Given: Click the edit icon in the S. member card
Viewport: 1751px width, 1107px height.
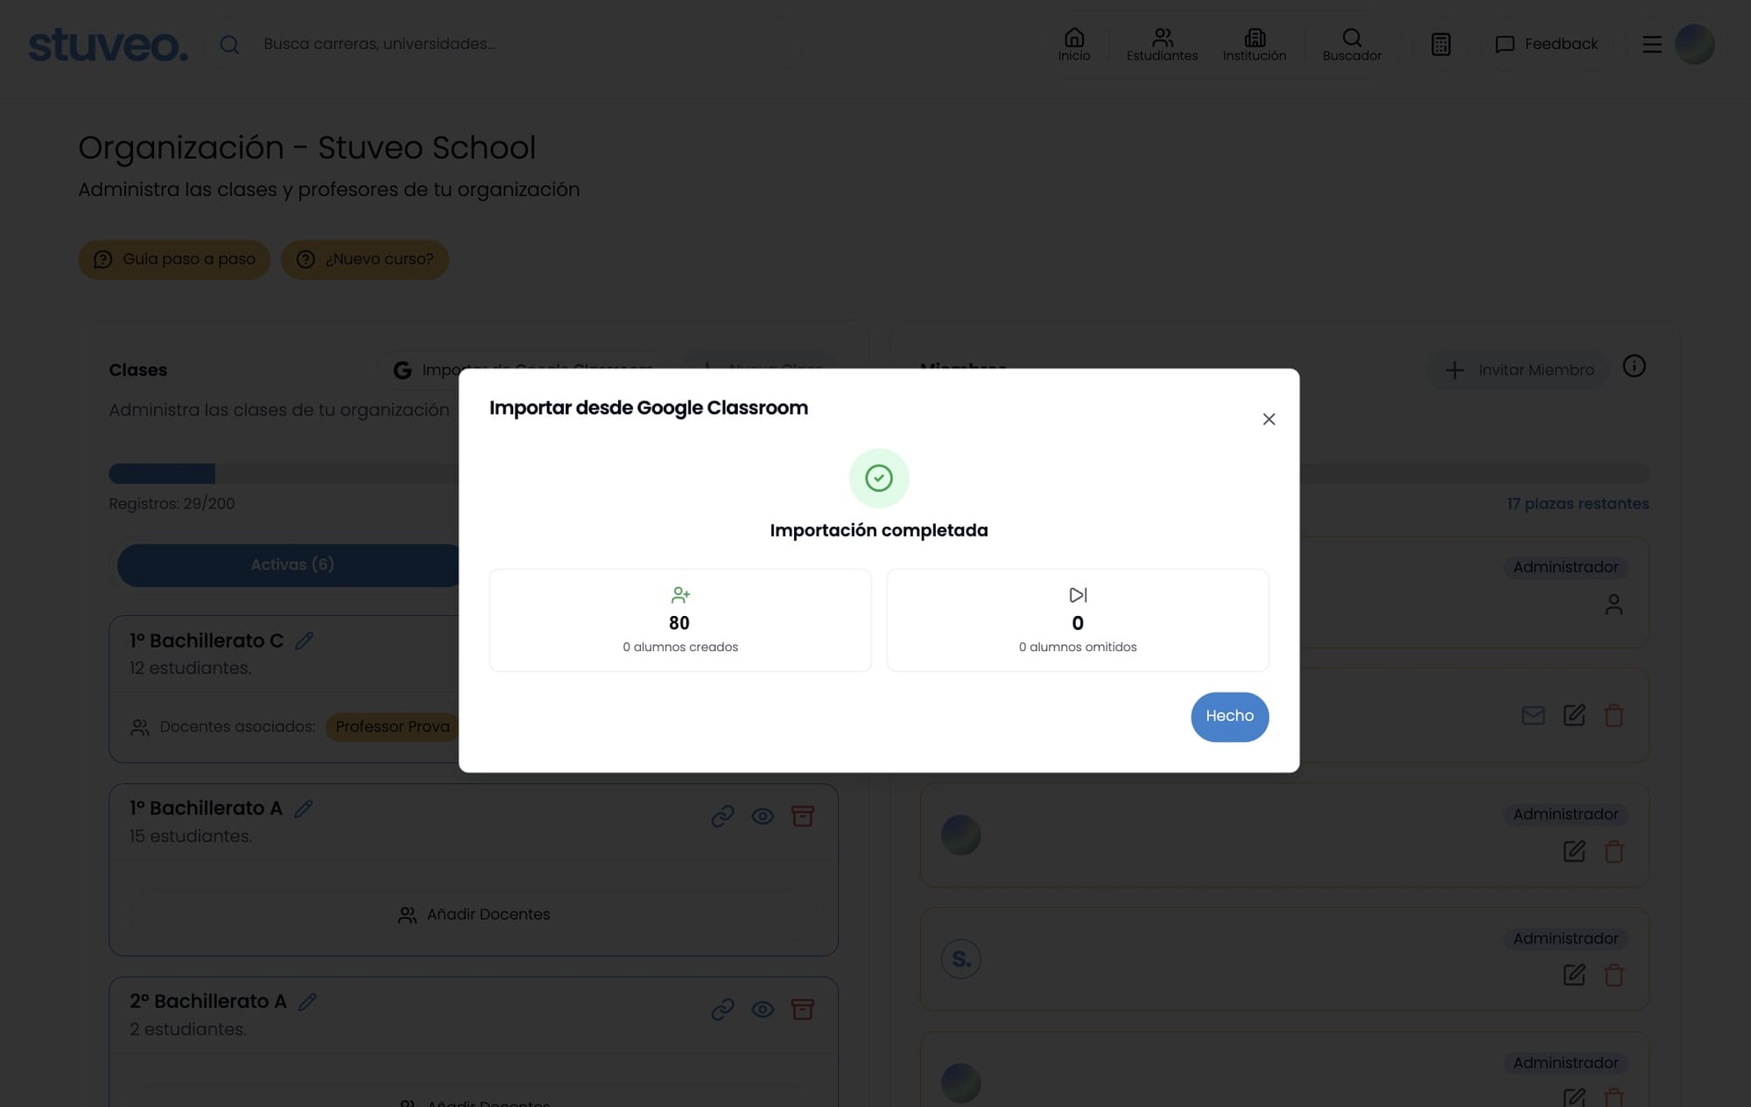Looking at the screenshot, I should 1574,975.
